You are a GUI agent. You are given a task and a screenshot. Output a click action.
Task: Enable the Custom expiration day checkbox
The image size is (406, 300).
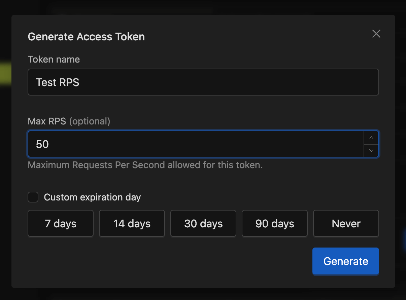coord(33,197)
